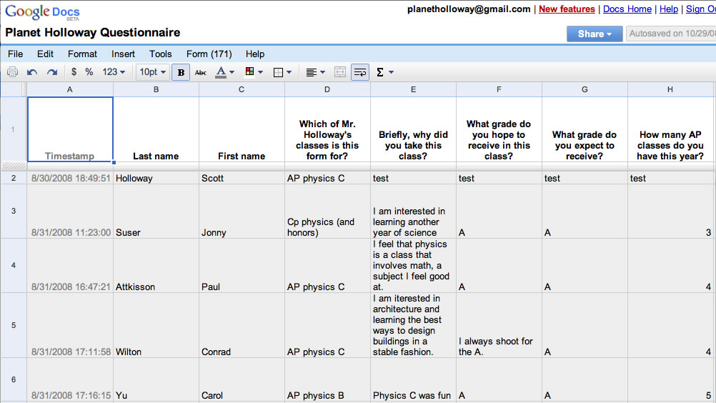This screenshot has width=716, height=403.
Task: Click cell containing Conrad
Action: tap(242, 325)
